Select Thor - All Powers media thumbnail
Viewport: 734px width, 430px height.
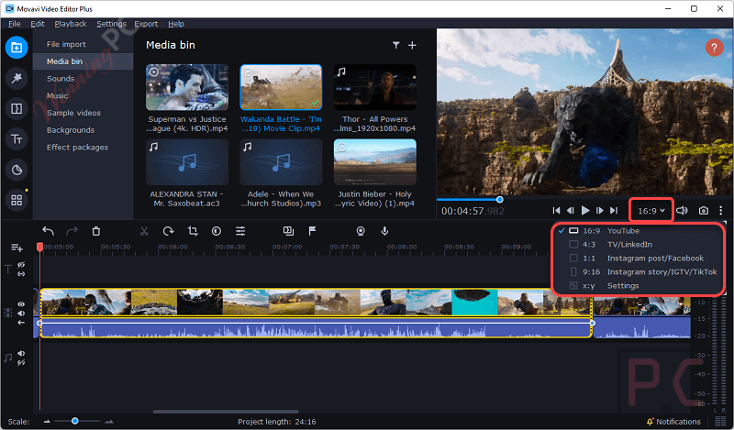pyautogui.click(x=375, y=87)
